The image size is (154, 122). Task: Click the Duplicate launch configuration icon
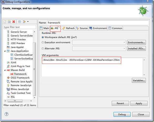[9, 22]
